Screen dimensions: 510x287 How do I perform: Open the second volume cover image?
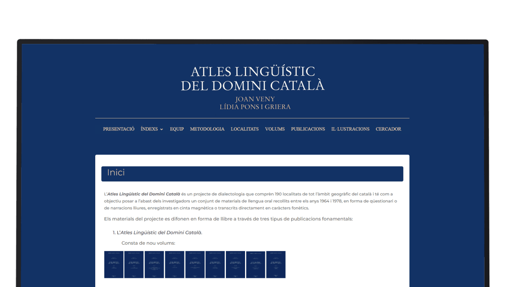(134, 264)
